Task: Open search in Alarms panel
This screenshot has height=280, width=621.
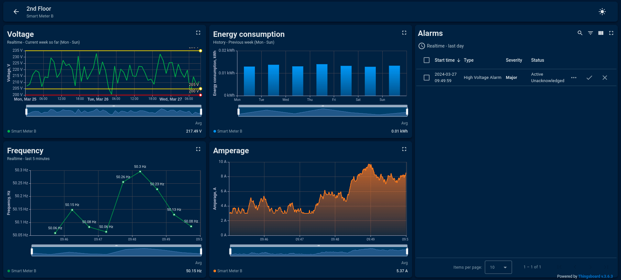Action: 580,33
